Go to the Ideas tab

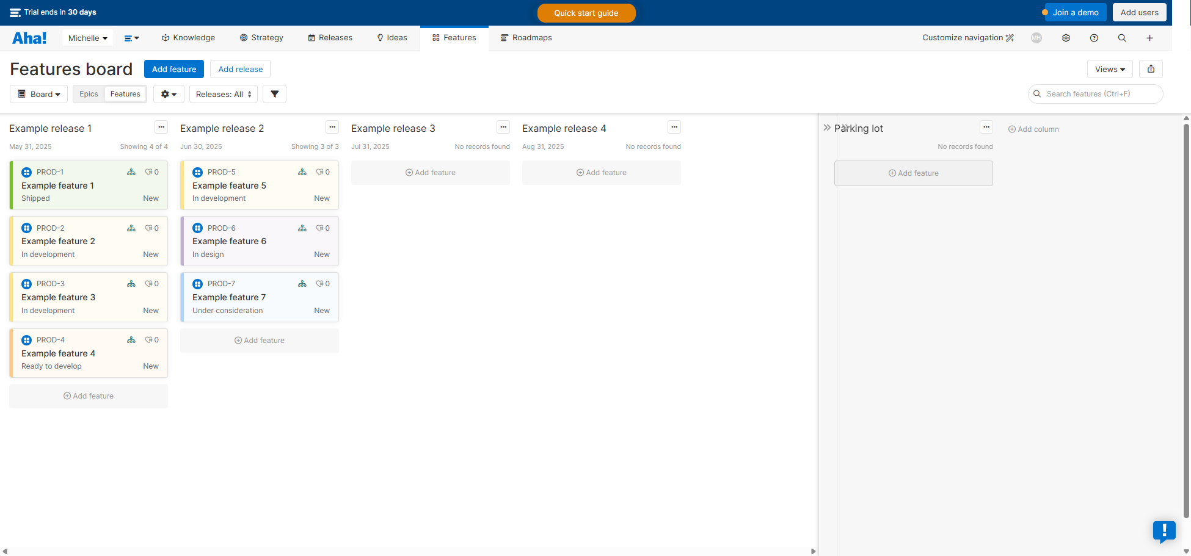click(392, 38)
